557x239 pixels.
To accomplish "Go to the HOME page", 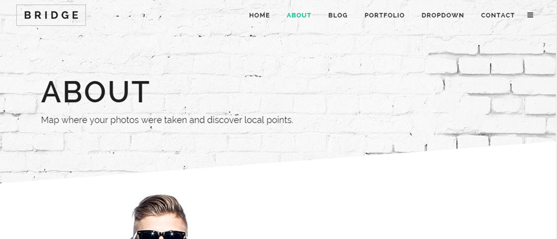I will (x=259, y=15).
